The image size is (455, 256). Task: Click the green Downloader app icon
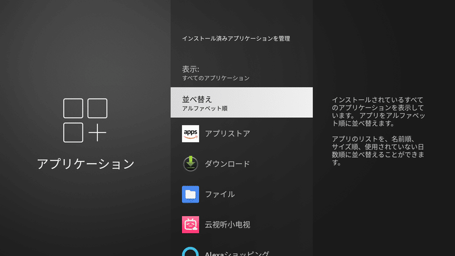click(191, 164)
